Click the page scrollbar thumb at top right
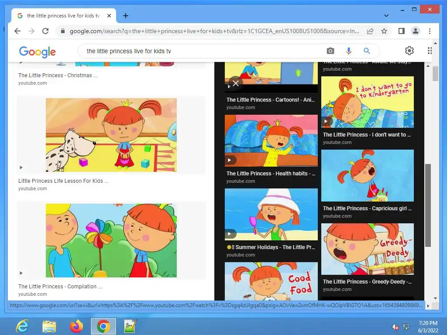The width and height of the screenshot is (447, 335). pyautogui.click(x=435, y=73)
